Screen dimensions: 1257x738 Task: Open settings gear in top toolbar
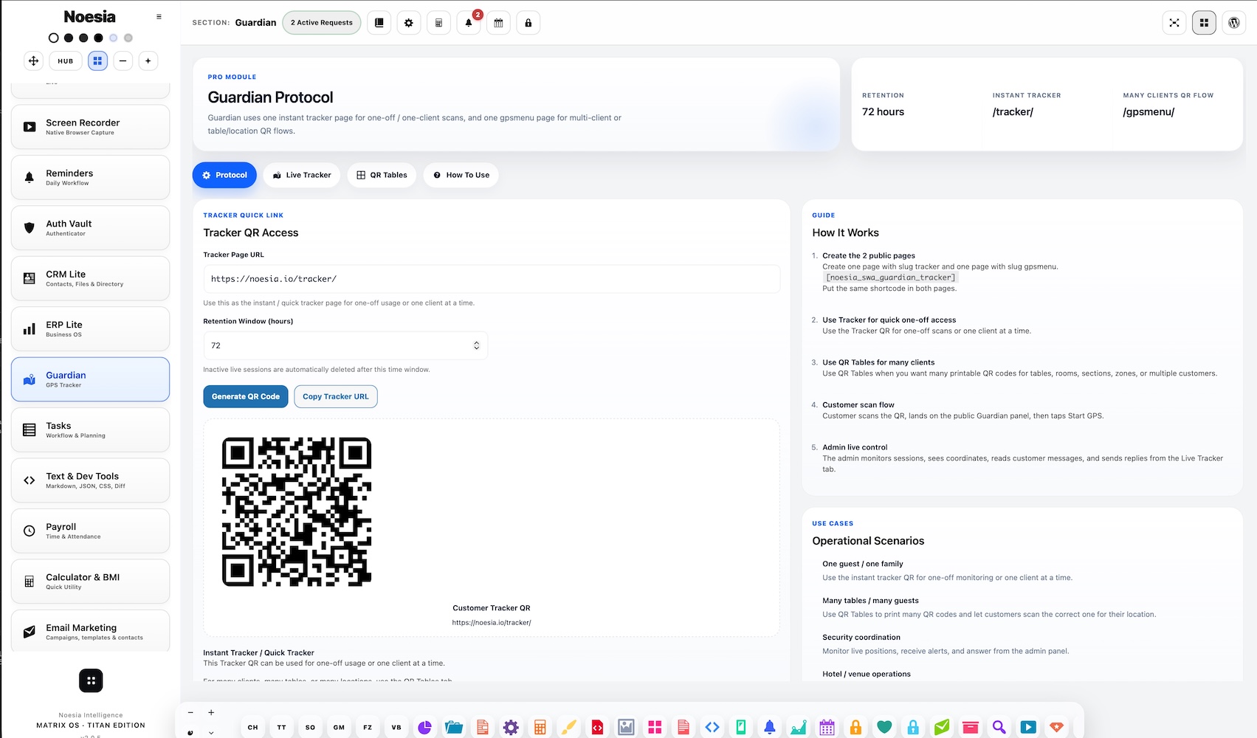409,23
